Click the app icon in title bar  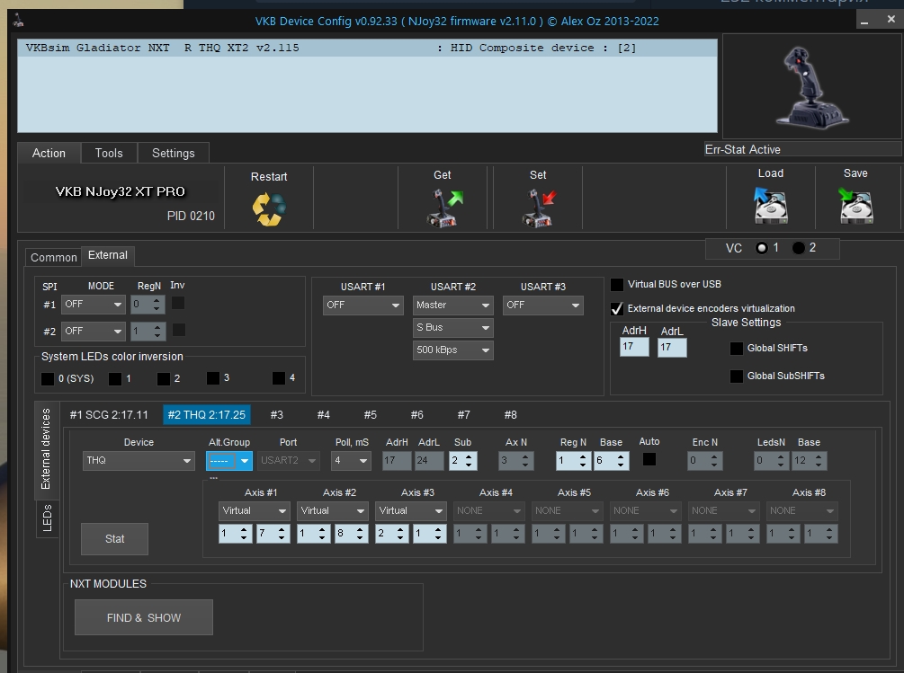point(19,22)
